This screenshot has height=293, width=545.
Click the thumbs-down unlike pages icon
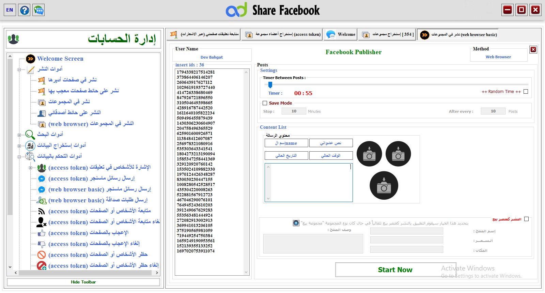pyautogui.click(x=42, y=244)
